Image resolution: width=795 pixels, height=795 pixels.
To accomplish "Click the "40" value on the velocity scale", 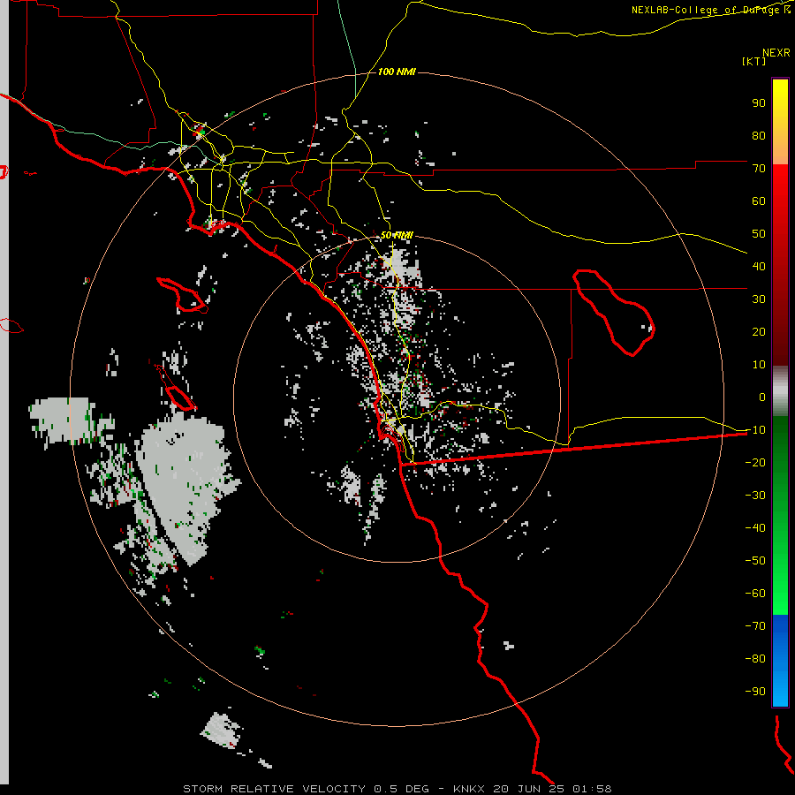I will [759, 267].
